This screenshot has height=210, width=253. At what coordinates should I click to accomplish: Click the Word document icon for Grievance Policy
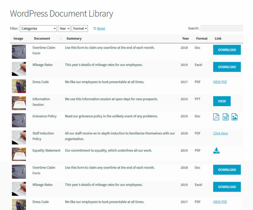coord(225,117)
